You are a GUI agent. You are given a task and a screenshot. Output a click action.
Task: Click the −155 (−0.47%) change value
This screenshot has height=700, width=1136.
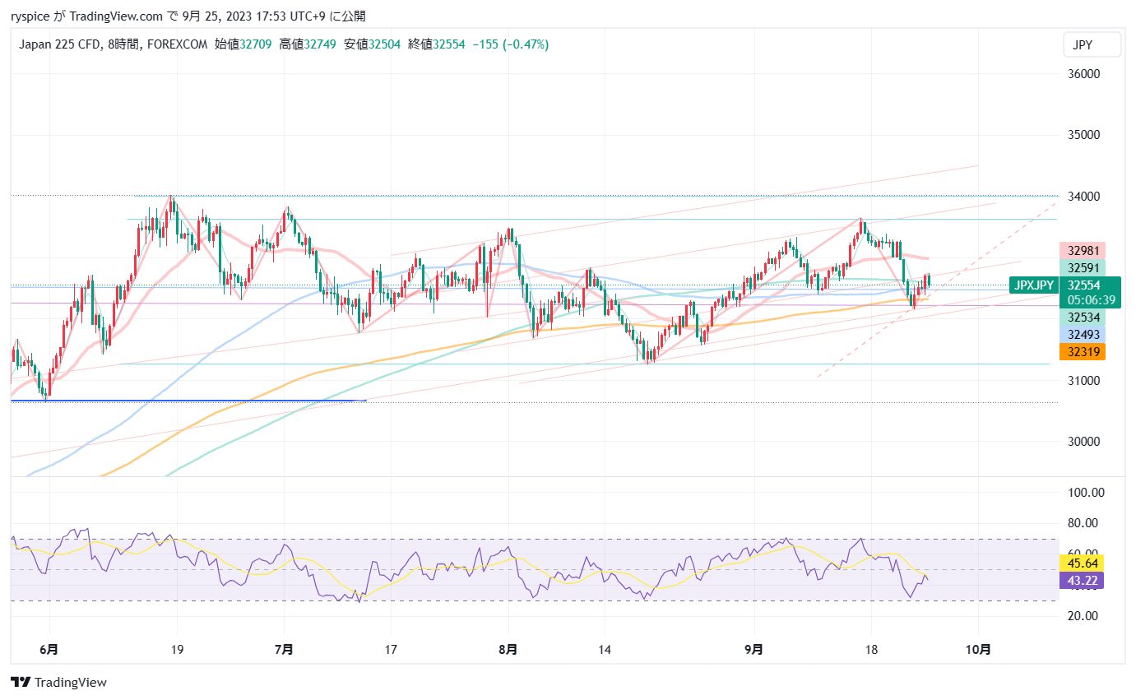(x=511, y=44)
